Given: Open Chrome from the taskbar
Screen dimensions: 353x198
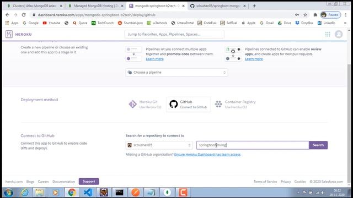Looking at the screenshot, I should pyautogui.click(x=72, y=193).
